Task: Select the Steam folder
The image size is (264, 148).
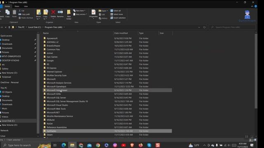Action: coord(49,135)
